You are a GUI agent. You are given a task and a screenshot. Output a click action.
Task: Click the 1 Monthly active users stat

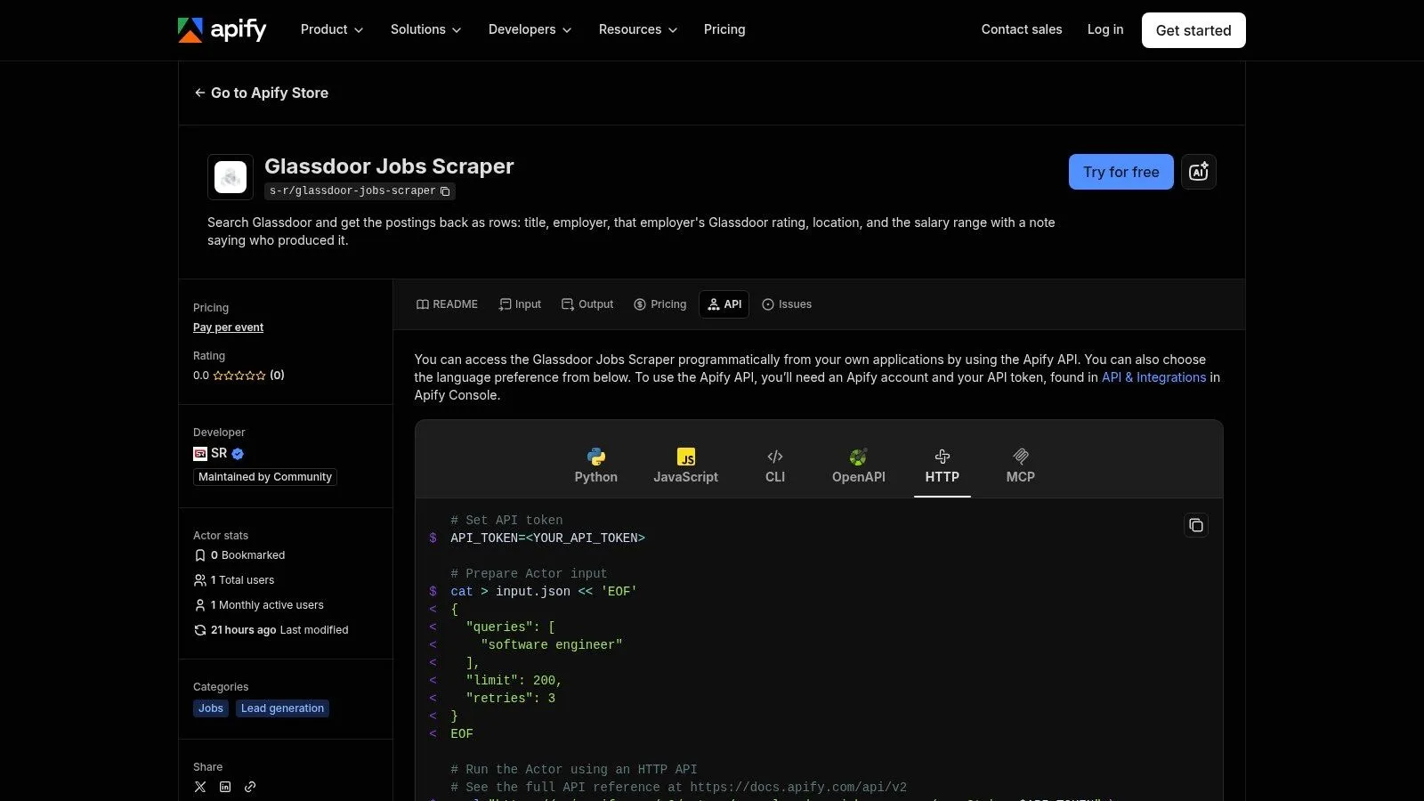259,605
